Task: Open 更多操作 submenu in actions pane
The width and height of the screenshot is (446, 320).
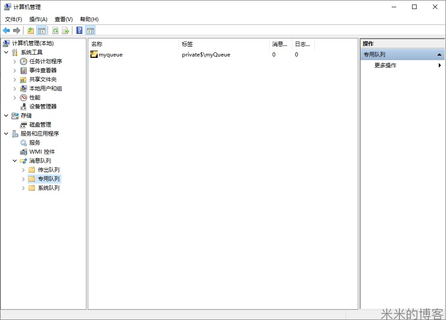Action: [x=385, y=66]
